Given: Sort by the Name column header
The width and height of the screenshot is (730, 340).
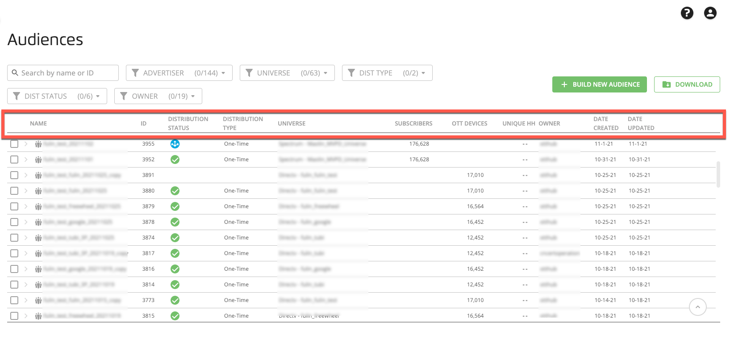Looking at the screenshot, I should pos(38,123).
